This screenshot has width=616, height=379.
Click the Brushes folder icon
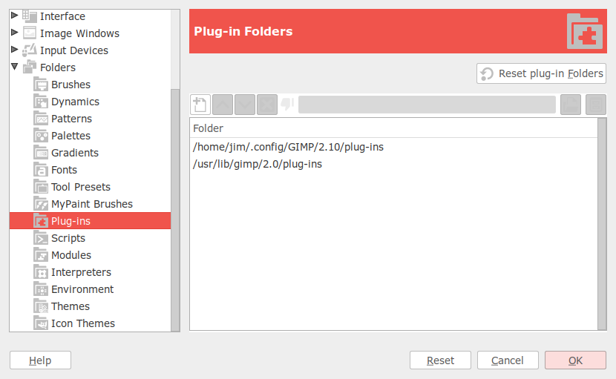41,85
